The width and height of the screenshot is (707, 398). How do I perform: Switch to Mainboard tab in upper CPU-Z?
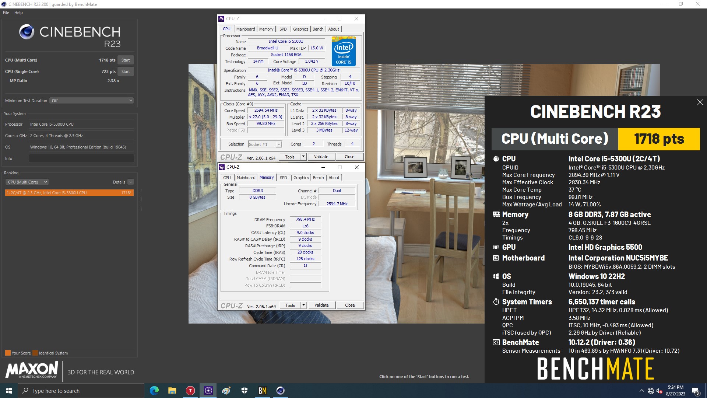point(246,29)
